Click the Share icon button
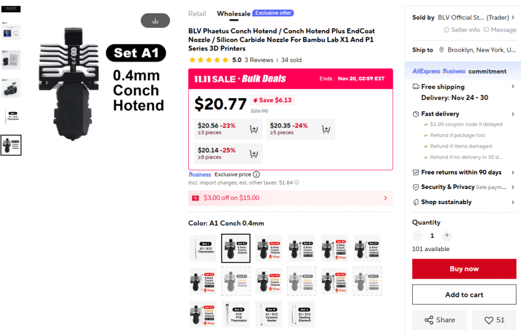Screen dimensions: 521x336 coord(440,320)
